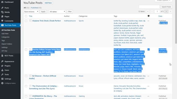Filter by Sports category link
The image size is (177, 99).
coord(81,21)
